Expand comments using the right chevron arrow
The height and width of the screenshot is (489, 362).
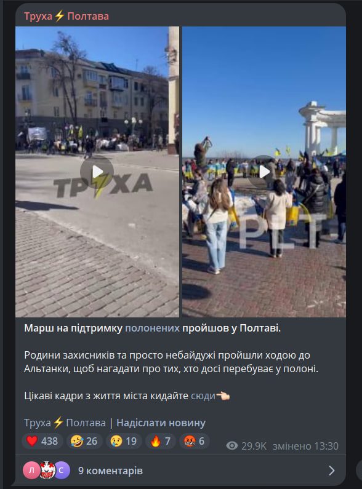[x=332, y=471]
